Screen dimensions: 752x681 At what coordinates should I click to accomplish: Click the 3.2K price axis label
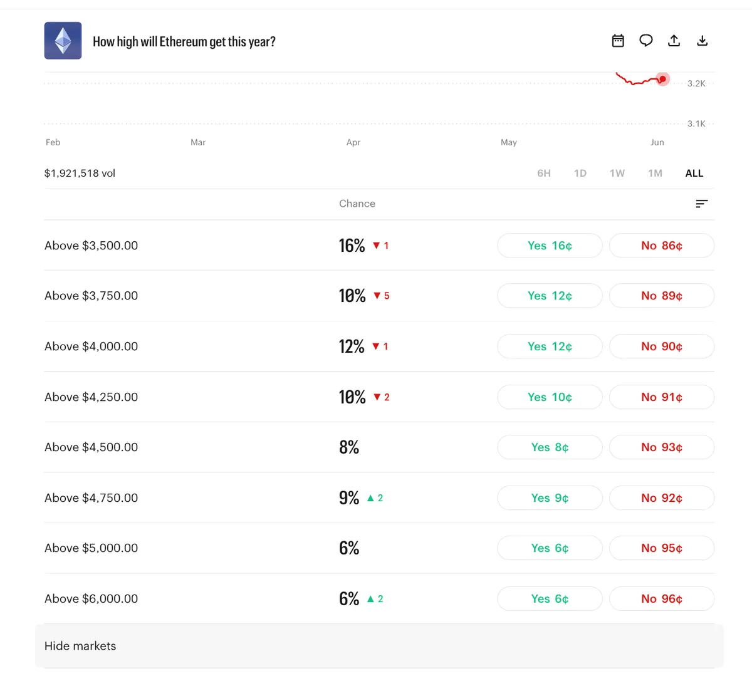coord(696,83)
